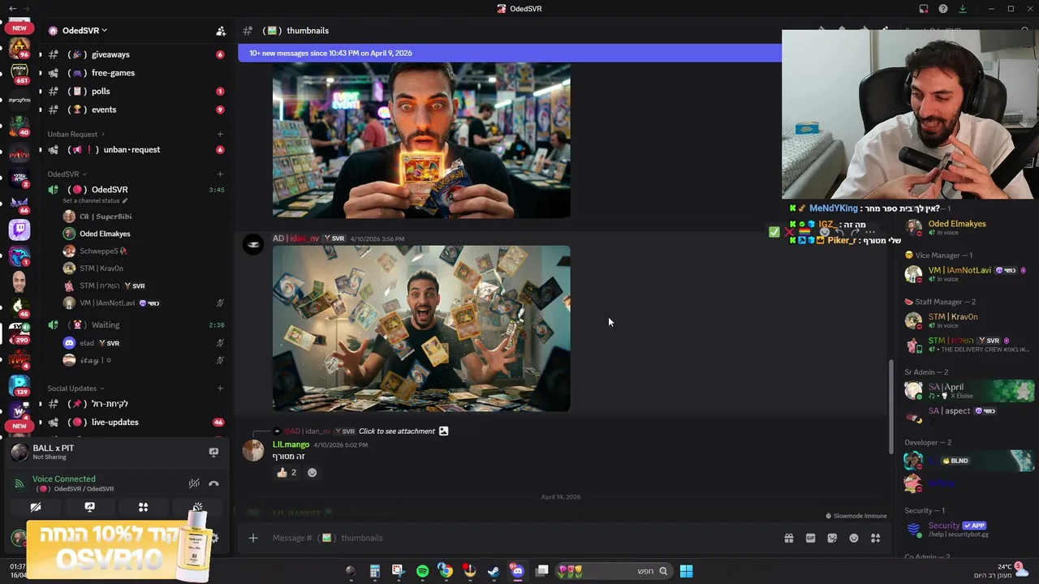
Task: Go back with the title bar arrow
Action: click(12, 8)
